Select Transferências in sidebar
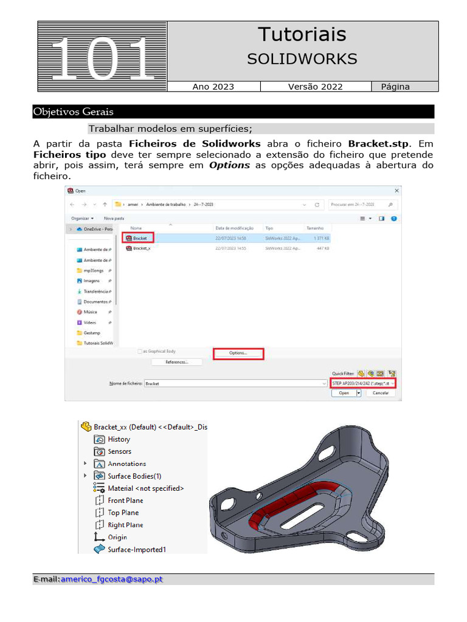The image size is (467, 622). [x=94, y=291]
